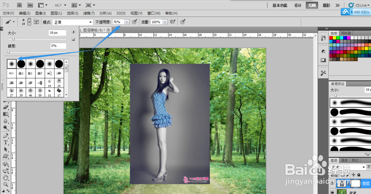This screenshot has width=371, height=194.
Task: Select the Dodge tool
Action: 6,128
